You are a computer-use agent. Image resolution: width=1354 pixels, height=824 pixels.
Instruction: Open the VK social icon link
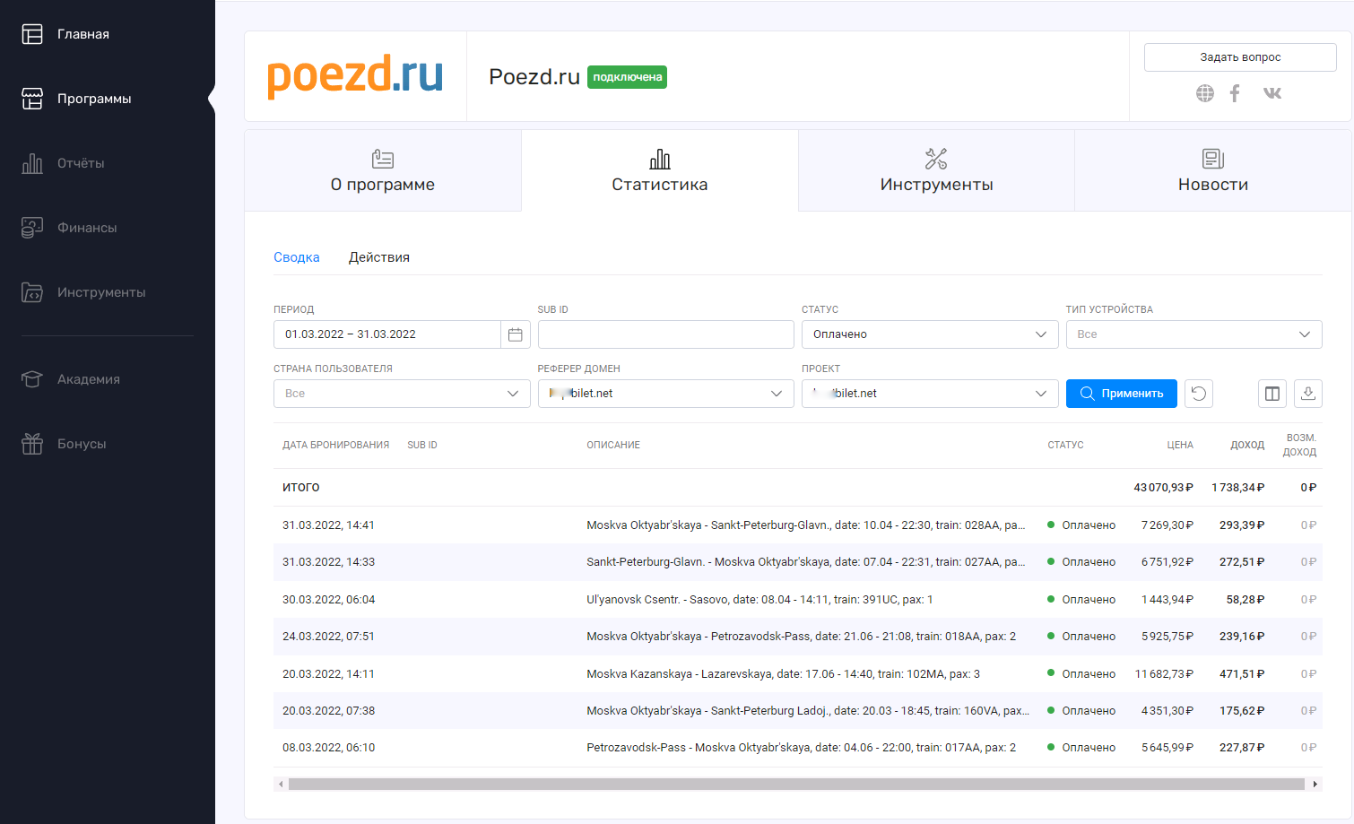(x=1272, y=93)
